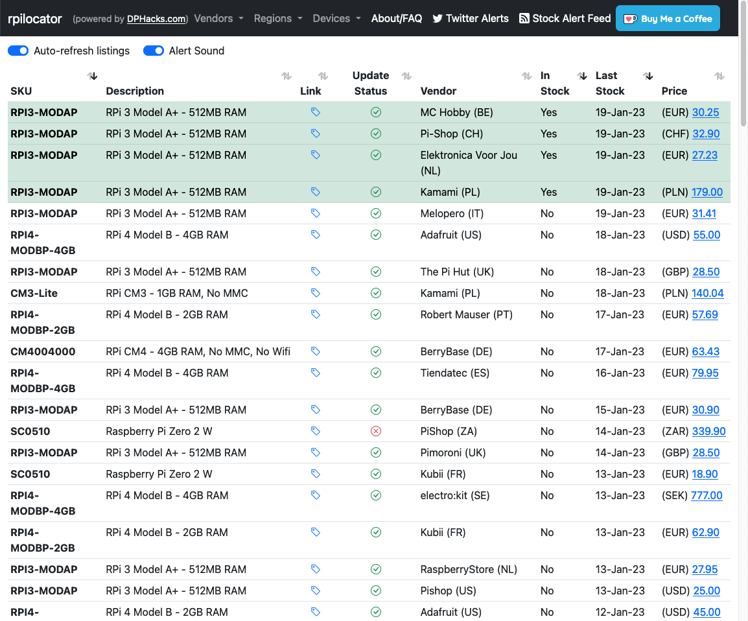Viewport: 748px width, 621px height.
Task: Go to the About/FAQ page
Action: [x=396, y=18]
